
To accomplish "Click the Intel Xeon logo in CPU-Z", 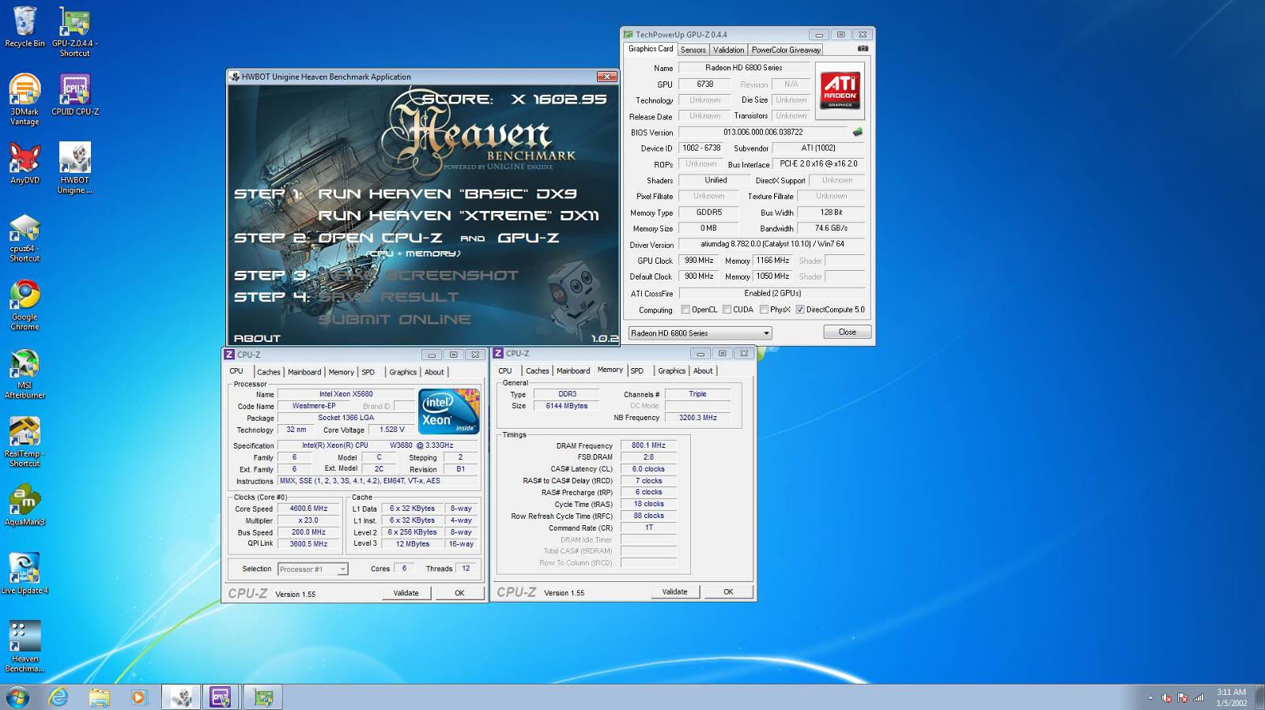I will tap(448, 411).
